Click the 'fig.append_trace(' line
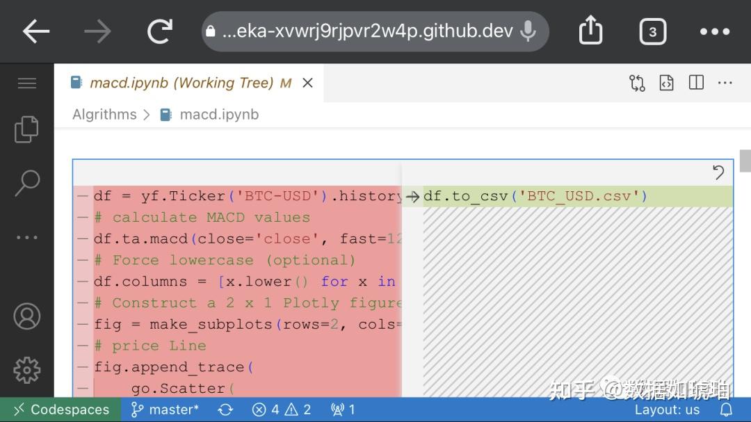751x422 pixels. pos(173,367)
